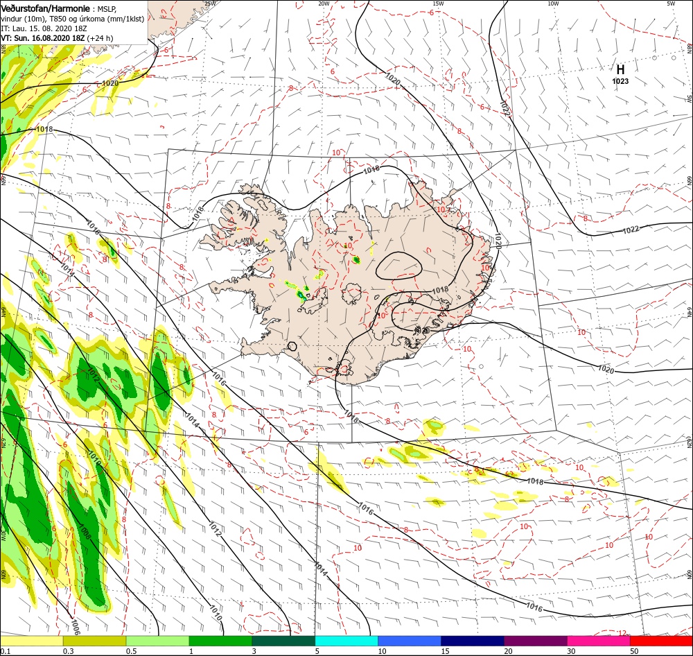Click the legend value 0.5
This screenshot has width=693, height=656.
131,651
